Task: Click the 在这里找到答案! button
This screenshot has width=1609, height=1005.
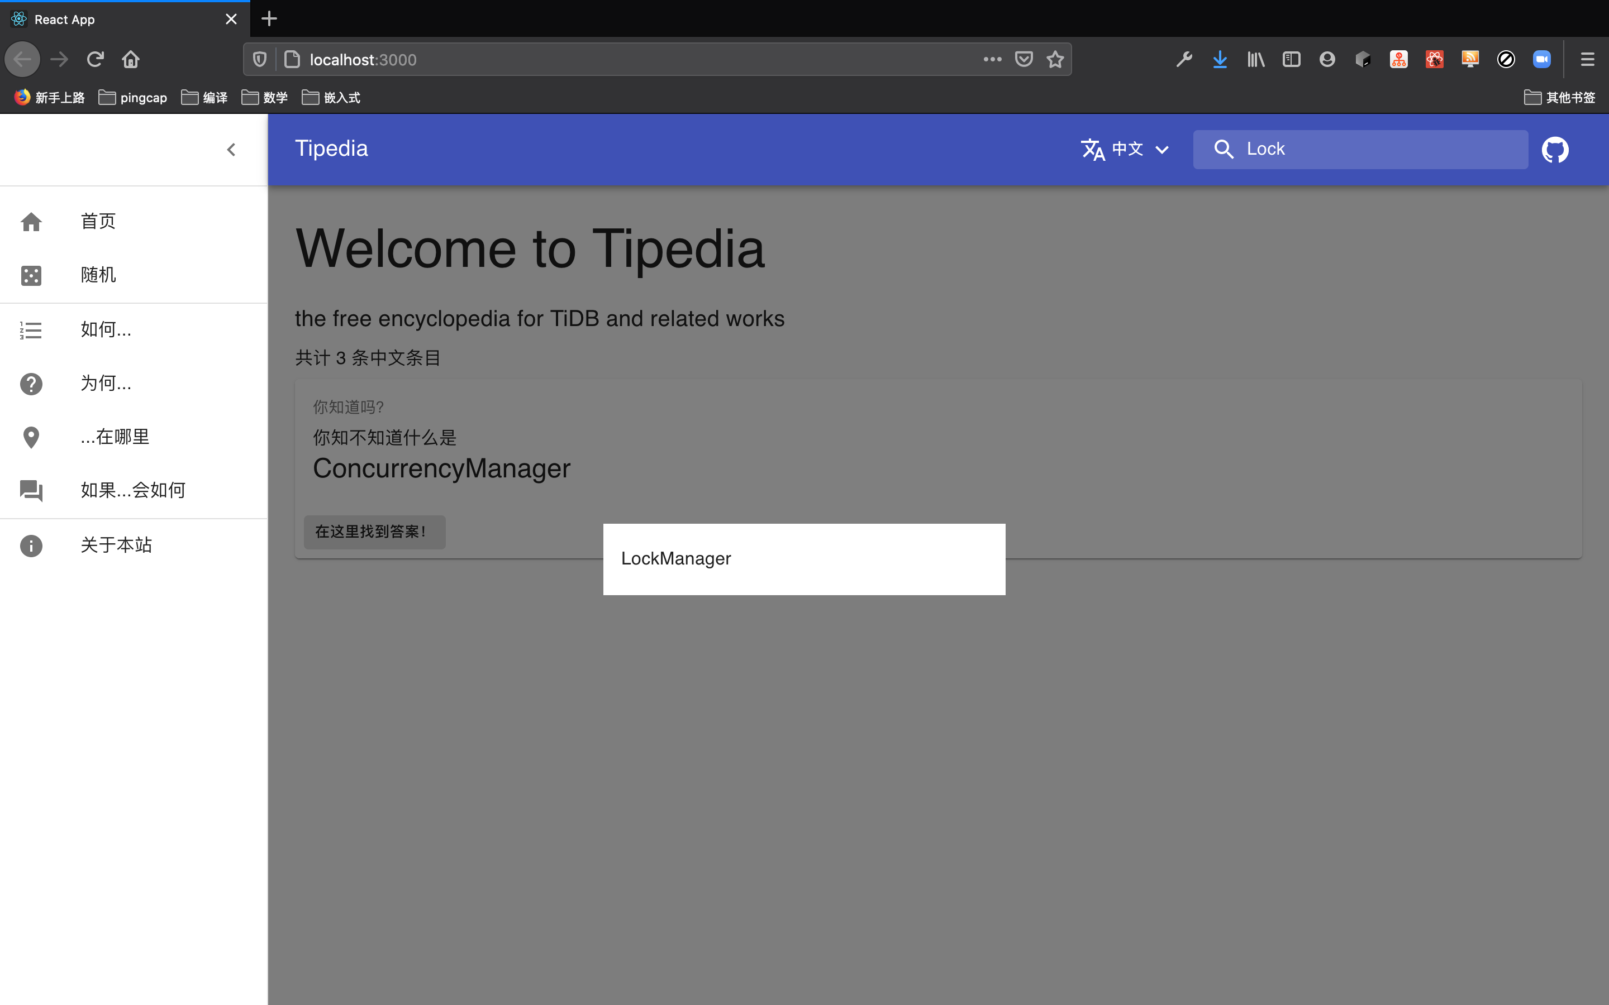Action: (374, 532)
